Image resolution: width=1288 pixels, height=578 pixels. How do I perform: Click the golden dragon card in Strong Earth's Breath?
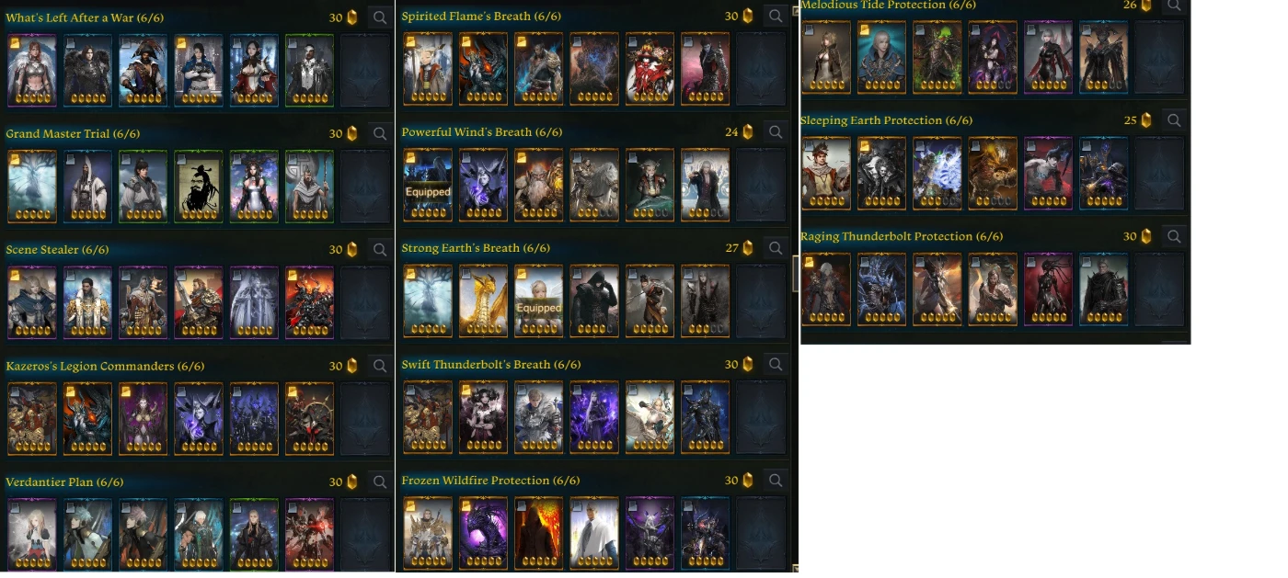click(483, 301)
